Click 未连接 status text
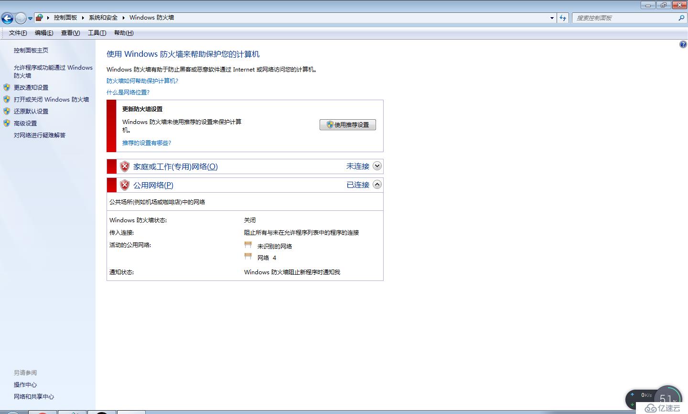The height and width of the screenshot is (414, 688). point(358,166)
